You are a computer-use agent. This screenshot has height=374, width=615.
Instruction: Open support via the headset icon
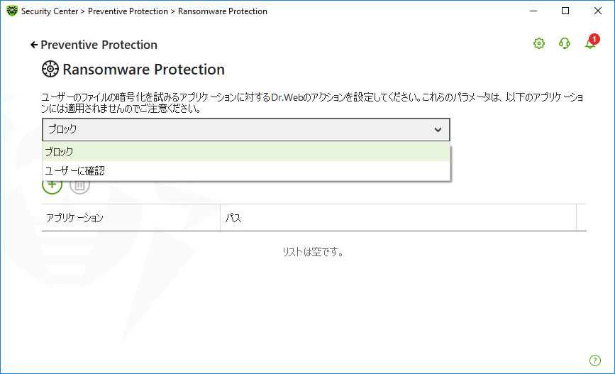pyautogui.click(x=565, y=43)
